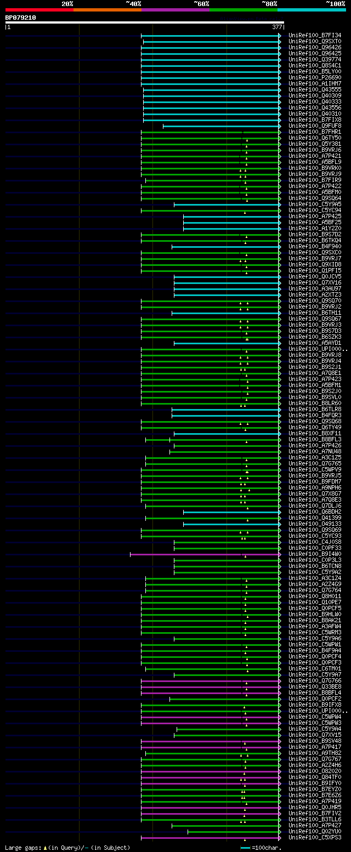Click label UniRef100_A9NPH6
Viewport: 351px width, 852px height.
(x=315, y=488)
